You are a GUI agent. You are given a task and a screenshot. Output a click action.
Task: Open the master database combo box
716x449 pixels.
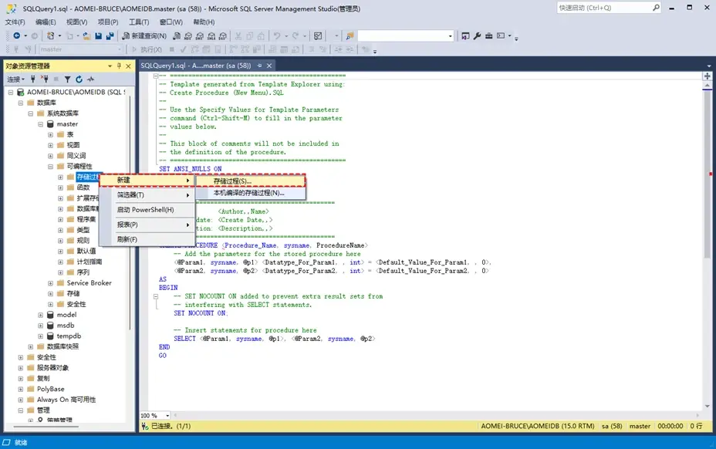pos(81,49)
